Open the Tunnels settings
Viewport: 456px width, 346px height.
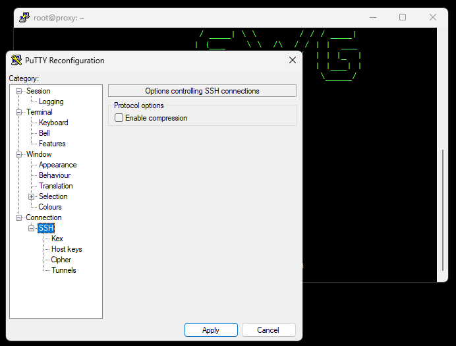tap(64, 270)
